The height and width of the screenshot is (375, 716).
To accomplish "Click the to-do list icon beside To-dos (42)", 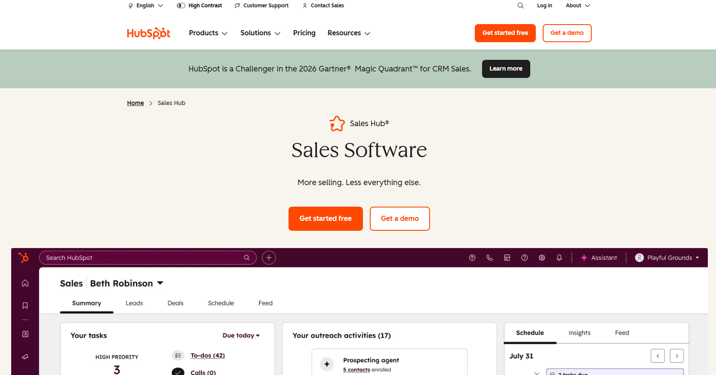I will click(x=178, y=355).
